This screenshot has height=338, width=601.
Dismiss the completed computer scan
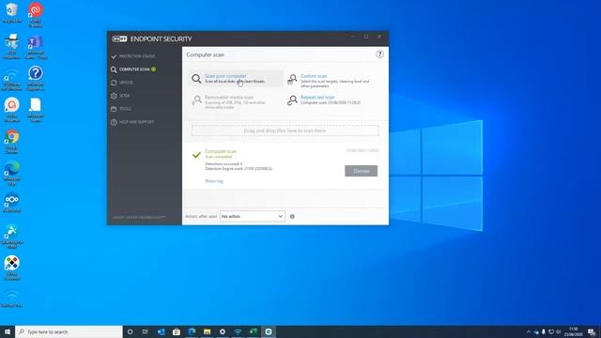point(361,171)
